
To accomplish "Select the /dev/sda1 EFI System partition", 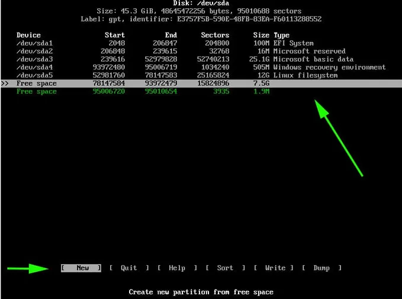I will coord(36,43).
